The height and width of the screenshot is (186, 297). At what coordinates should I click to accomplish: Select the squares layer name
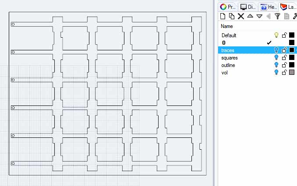[230, 58]
